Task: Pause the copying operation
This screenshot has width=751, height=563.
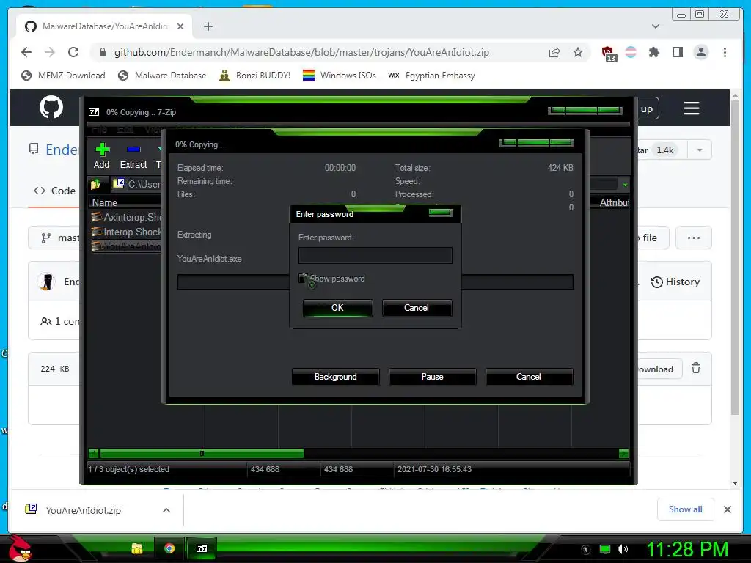Action: pyautogui.click(x=432, y=377)
